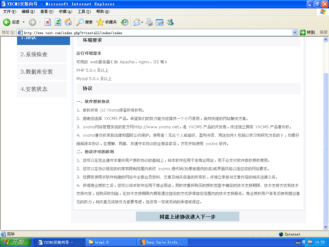This screenshot has width=329, height=247.
Task: Open the 编辑(E) menu
Action: (x=28, y=12)
